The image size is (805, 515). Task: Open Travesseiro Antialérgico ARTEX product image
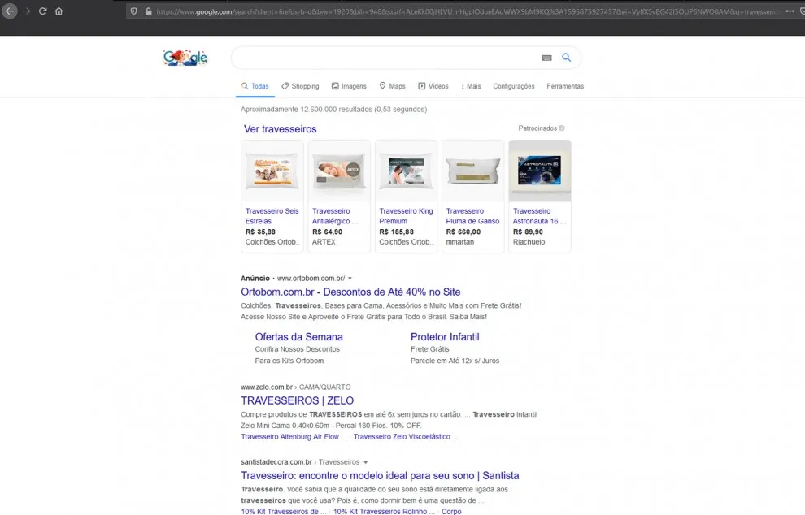tap(339, 171)
